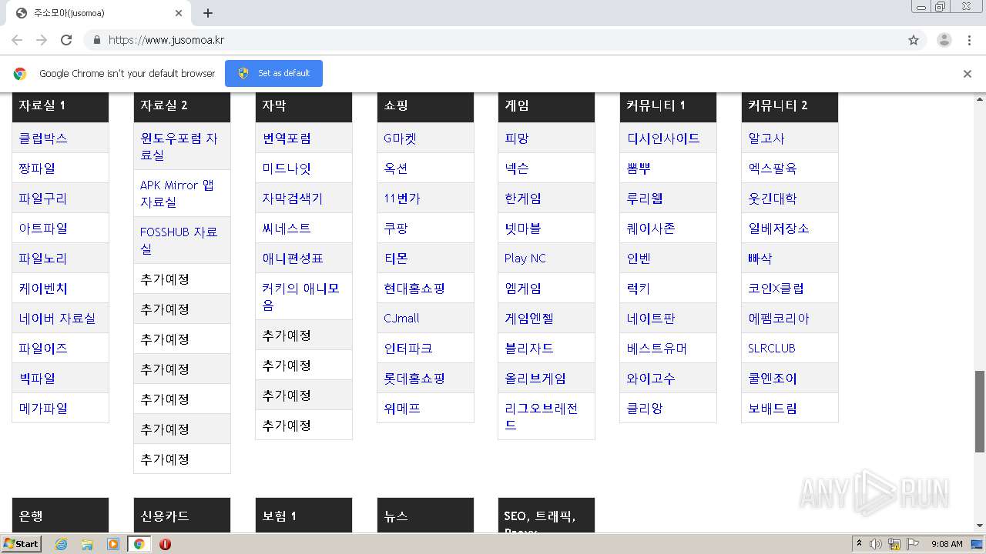Open the SLRCLUB link
This screenshot has height=554, width=986.
click(x=771, y=349)
